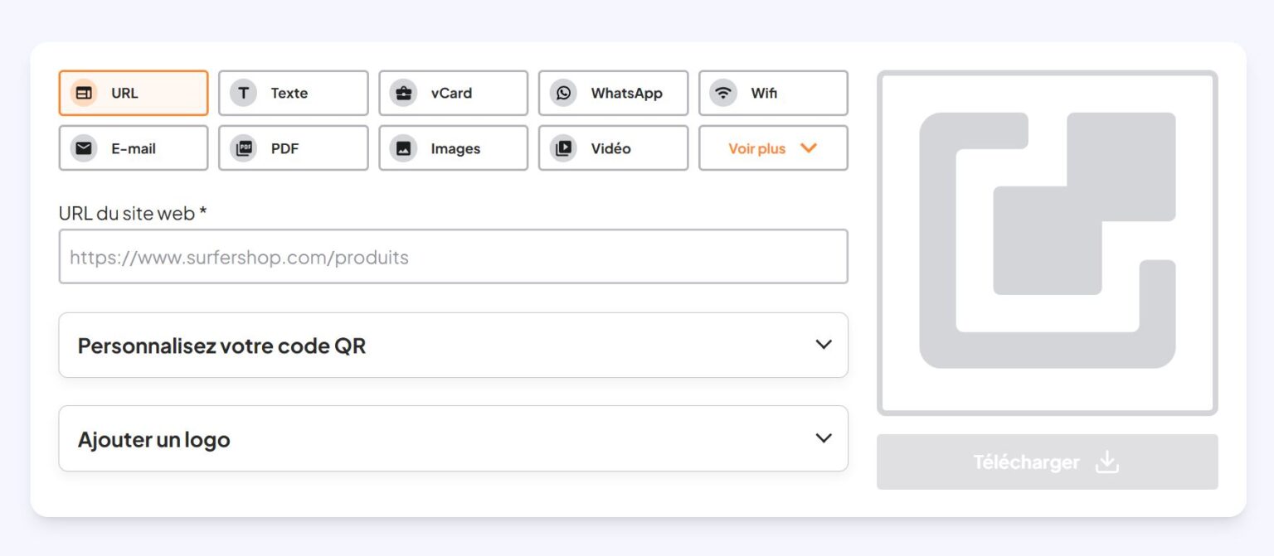Viewport: 1274px width, 556px height.
Task: Expand Voir plus QR type list
Action: (773, 148)
